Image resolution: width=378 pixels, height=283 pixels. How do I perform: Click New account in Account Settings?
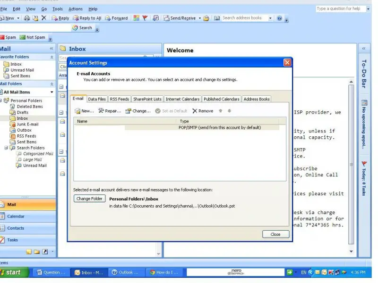click(x=84, y=111)
